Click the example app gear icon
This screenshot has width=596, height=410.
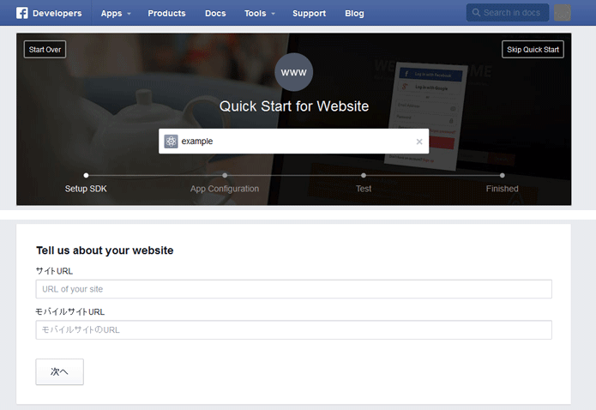click(171, 142)
